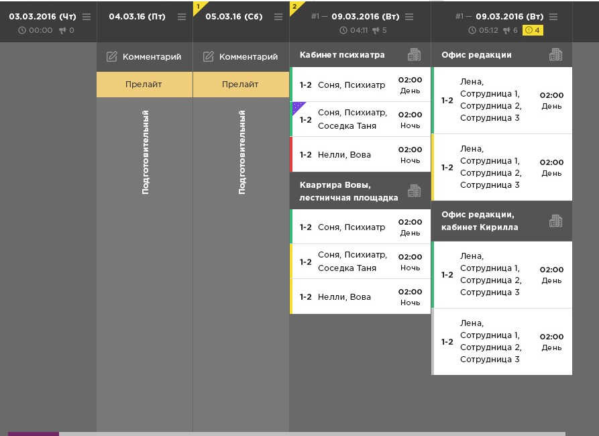Click the edit icon beside Комментарий under 04.03.16
Screen dimensions: 599x436
coord(112,57)
